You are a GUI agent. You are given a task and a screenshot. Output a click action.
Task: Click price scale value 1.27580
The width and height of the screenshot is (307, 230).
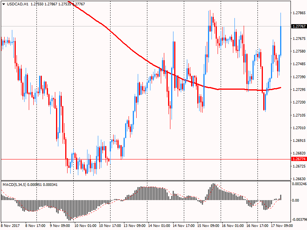[299, 51]
